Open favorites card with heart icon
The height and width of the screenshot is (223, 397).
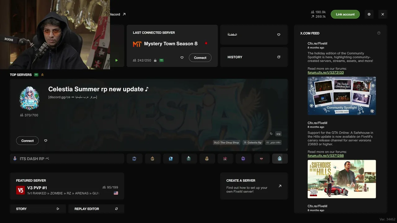[x=254, y=35]
